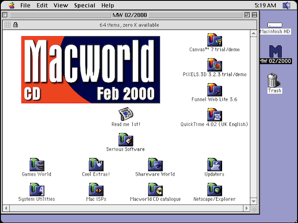The image size is (298, 223).
Task: Select the Serious Software folder
Action: click(x=126, y=139)
